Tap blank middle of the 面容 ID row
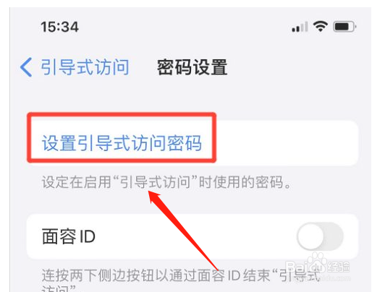This screenshot has width=372, height=292. pos(195,236)
